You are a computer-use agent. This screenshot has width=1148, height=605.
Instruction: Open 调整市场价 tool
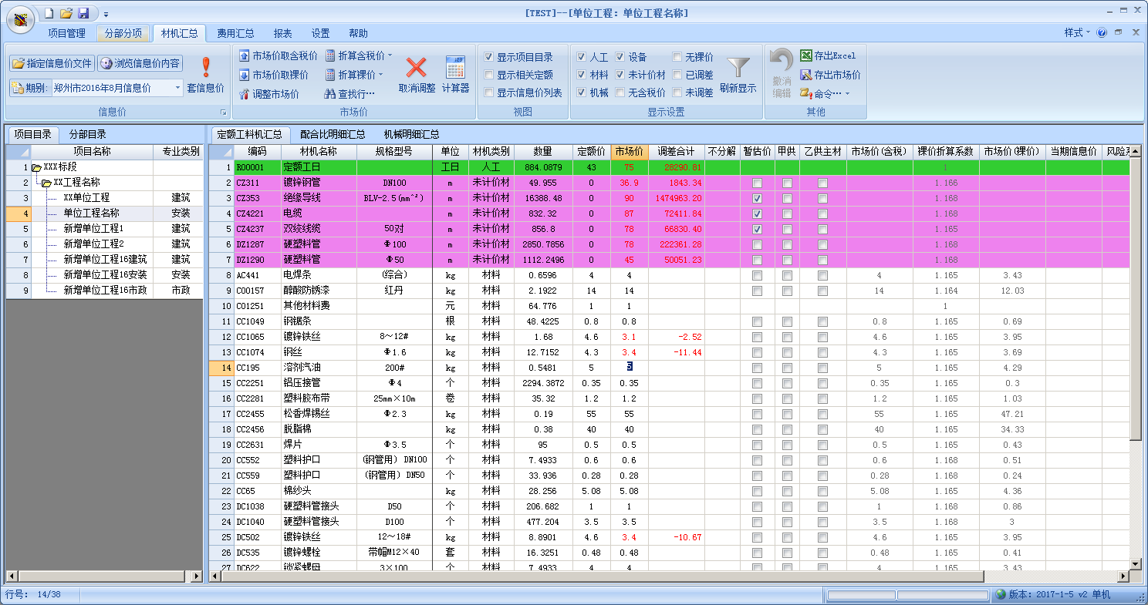click(x=268, y=94)
